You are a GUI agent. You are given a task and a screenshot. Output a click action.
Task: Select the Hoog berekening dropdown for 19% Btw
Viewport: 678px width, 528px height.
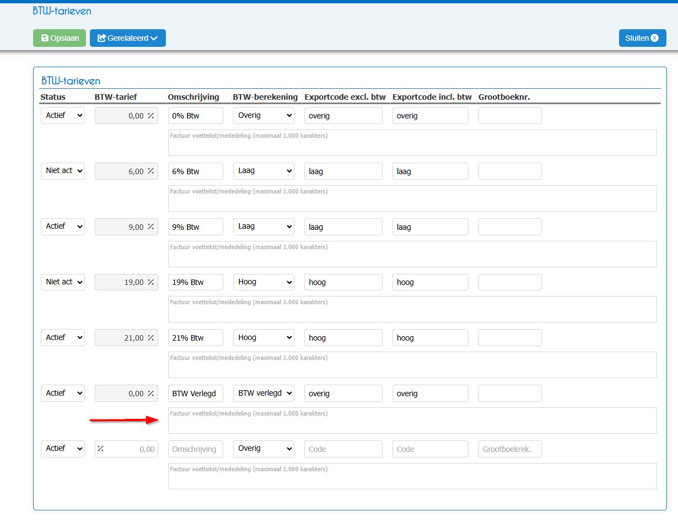[263, 282]
